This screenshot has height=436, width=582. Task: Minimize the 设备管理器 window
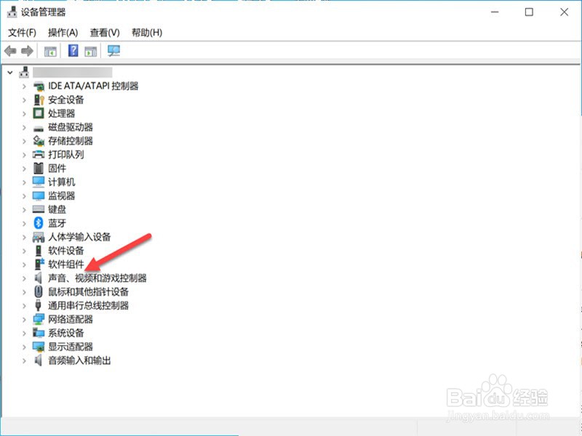coord(495,12)
